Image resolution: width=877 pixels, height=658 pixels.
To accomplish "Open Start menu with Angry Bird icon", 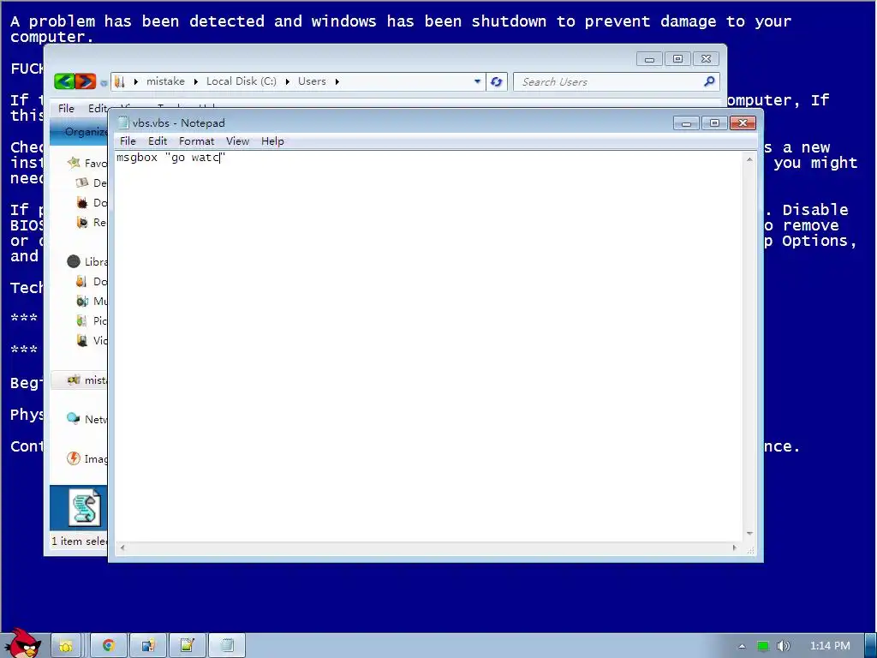I will (23, 643).
